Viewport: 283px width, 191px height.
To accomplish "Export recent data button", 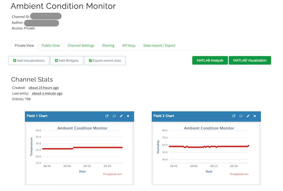I will click(x=105, y=60).
